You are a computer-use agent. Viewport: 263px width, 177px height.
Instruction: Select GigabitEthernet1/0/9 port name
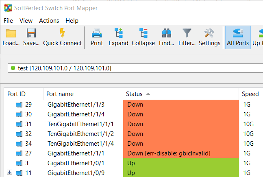76,173
